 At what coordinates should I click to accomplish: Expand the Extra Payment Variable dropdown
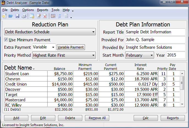44,47
